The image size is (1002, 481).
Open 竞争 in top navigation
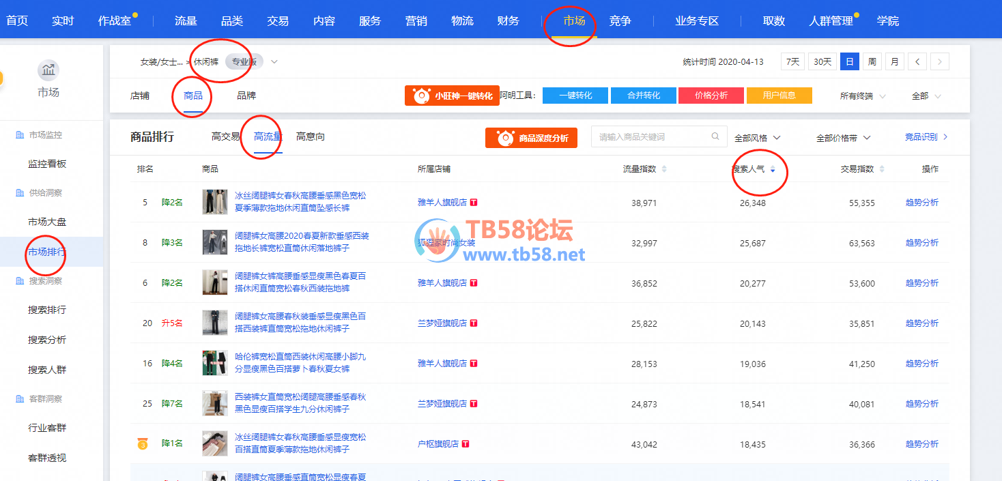(x=620, y=21)
